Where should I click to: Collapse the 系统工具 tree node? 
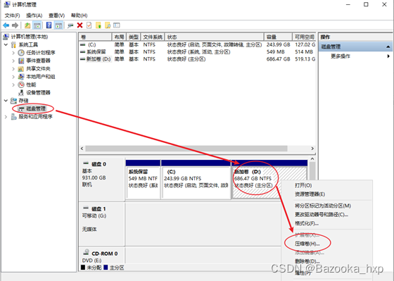tap(6, 45)
